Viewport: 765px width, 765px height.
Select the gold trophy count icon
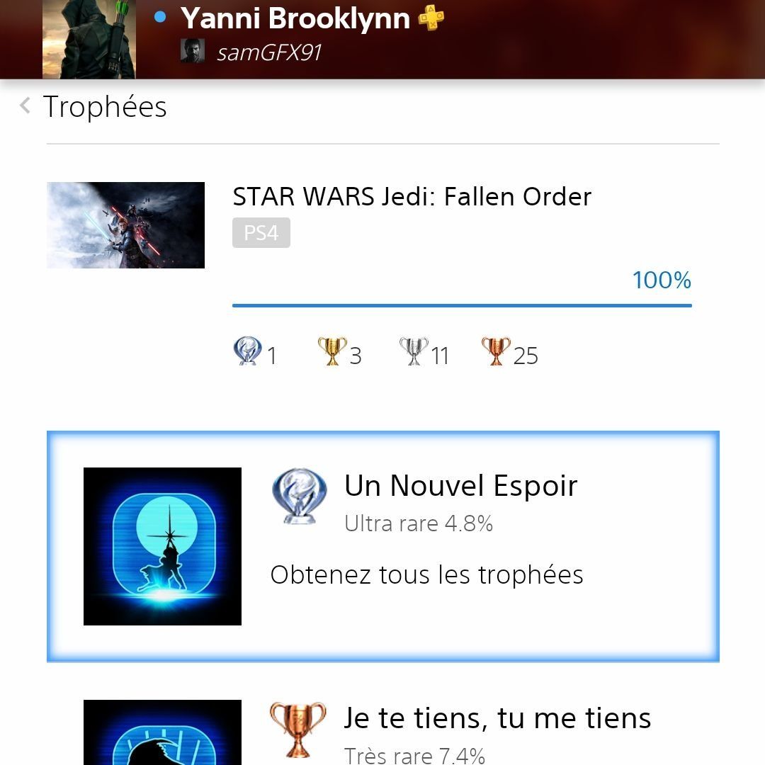pos(332,351)
